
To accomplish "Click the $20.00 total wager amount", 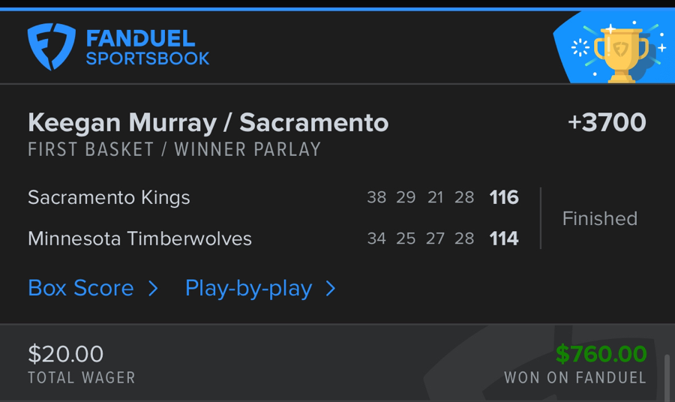I will point(66,354).
